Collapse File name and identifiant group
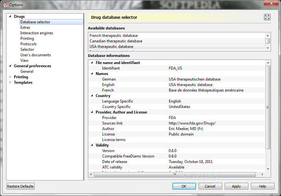This screenshot has width=281, height=196. 92,62
